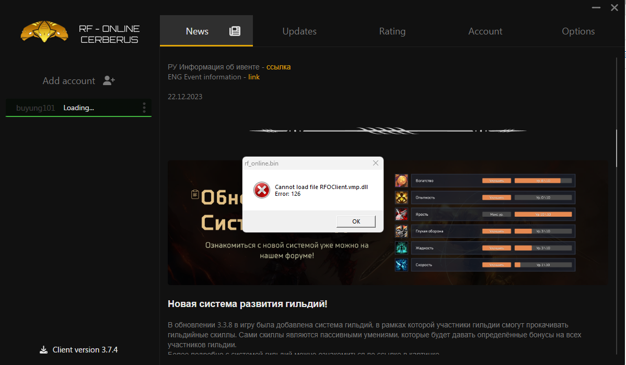Minimize the launcher window

point(596,8)
